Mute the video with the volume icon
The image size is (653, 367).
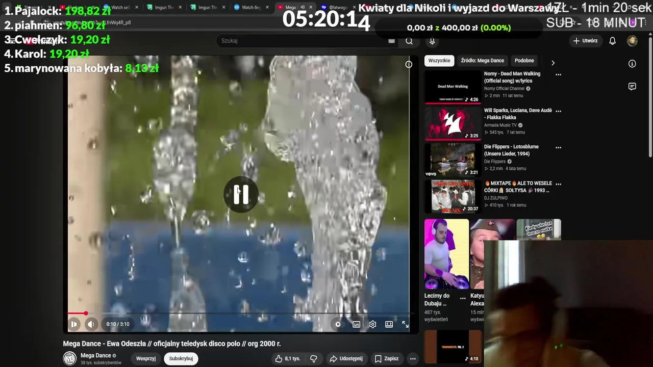tap(91, 324)
